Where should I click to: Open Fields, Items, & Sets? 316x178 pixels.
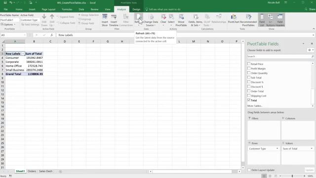click(196, 20)
